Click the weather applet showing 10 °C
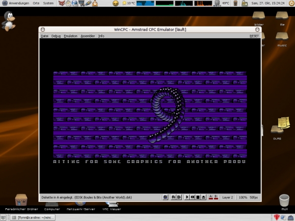 pyautogui.click(x=128, y=3)
